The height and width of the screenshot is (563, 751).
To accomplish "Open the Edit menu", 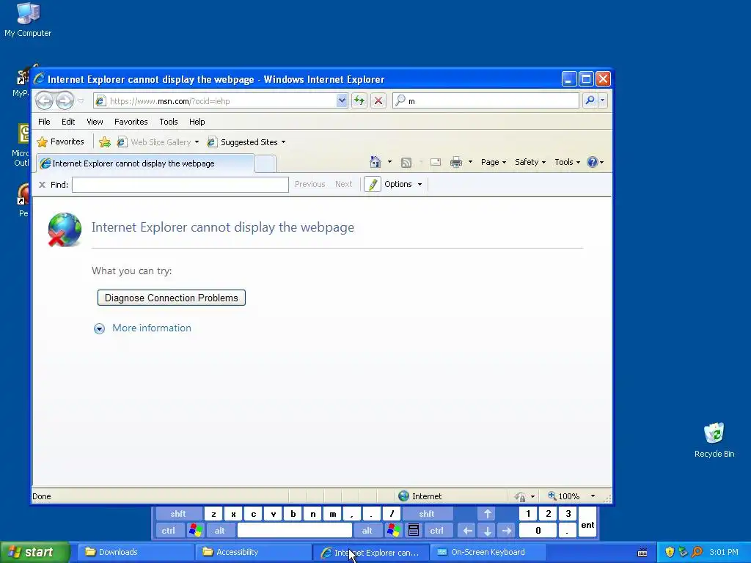I will click(68, 122).
